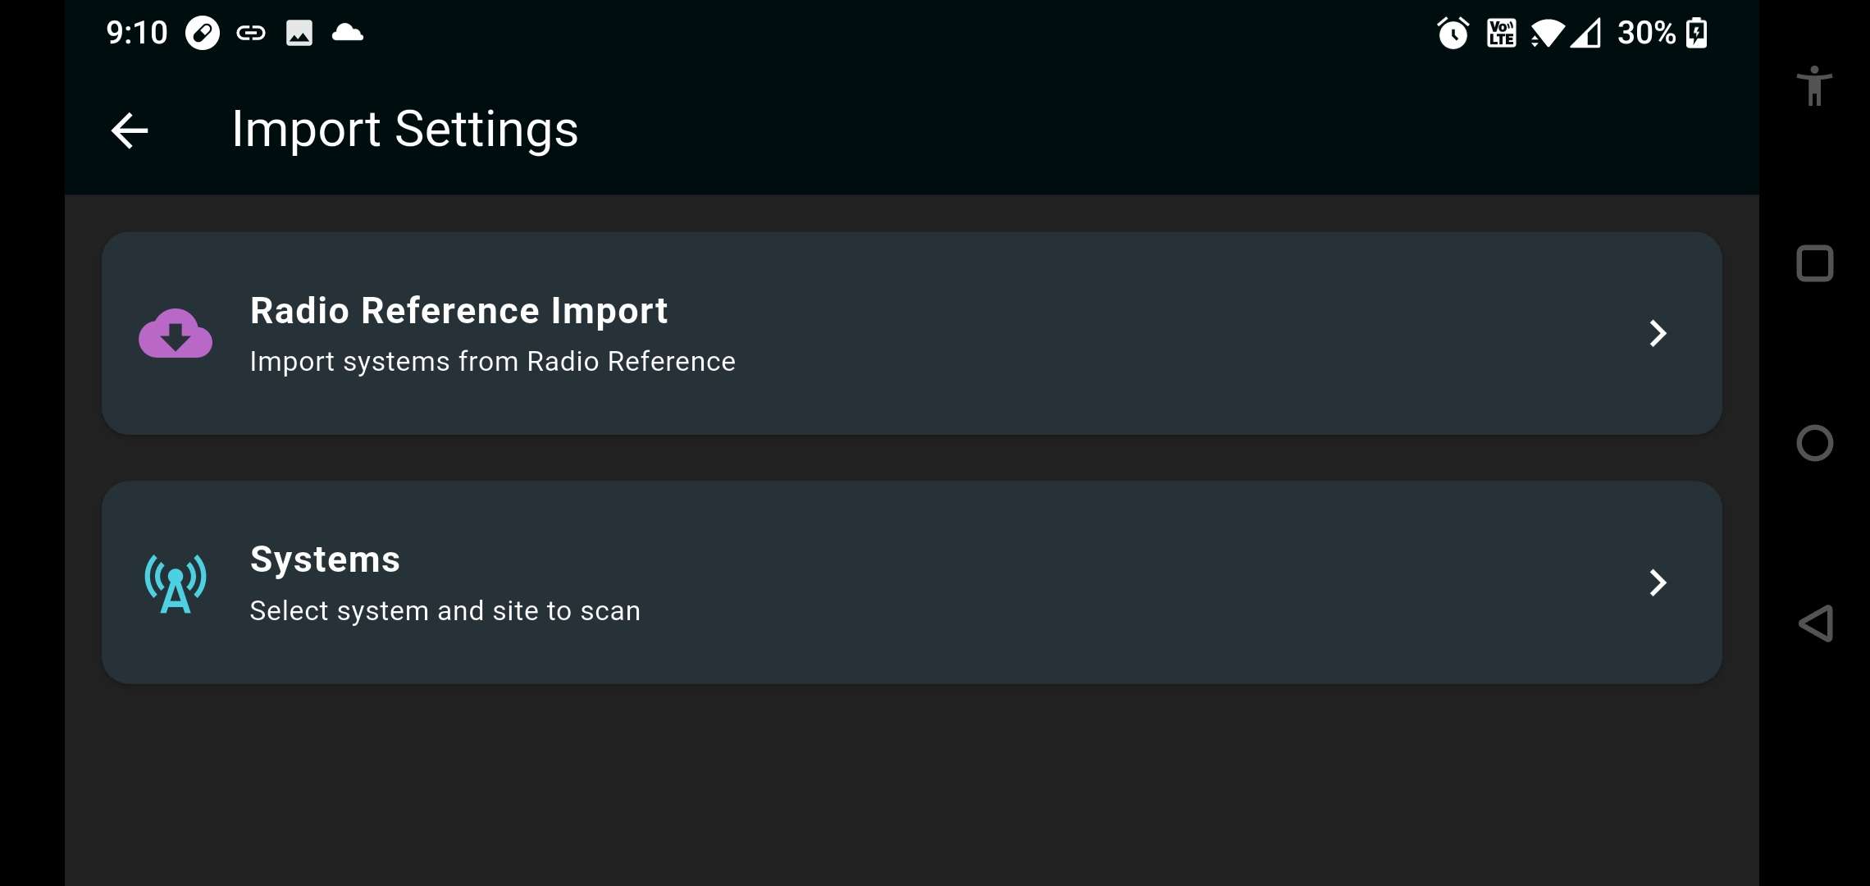
Task: Select system and site to scan
Action: point(445,610)
